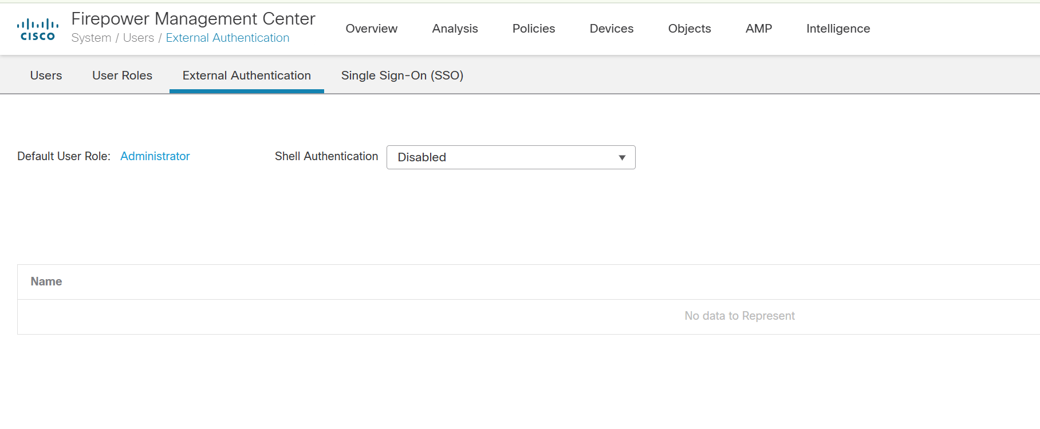Click the Cisco logo icon
Viewport: 1040px width, 429px height.
point(38,29)
